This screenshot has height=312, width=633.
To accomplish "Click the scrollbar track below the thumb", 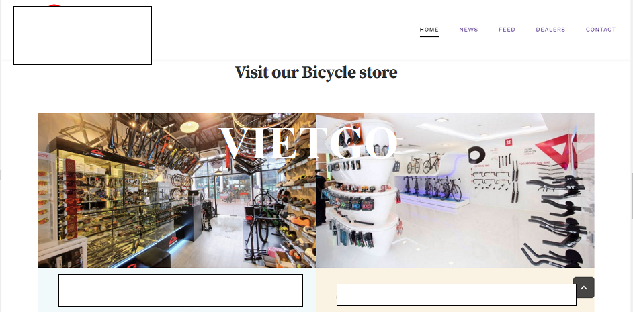I will click(x=632, y=265).
